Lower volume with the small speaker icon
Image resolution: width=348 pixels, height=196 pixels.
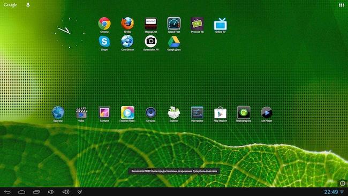[x=51, y=192]
